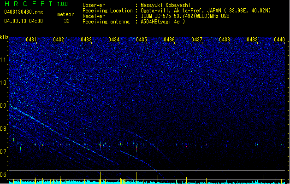
Task: Click the Observer label
Action: point(94,5)
